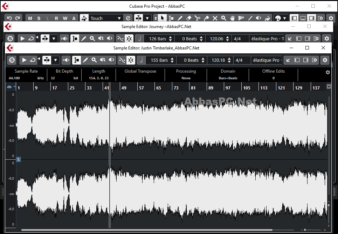Adjust 120.06 tempo stepper in Journey editor
338x234 pixels.
tap(227, 39)
